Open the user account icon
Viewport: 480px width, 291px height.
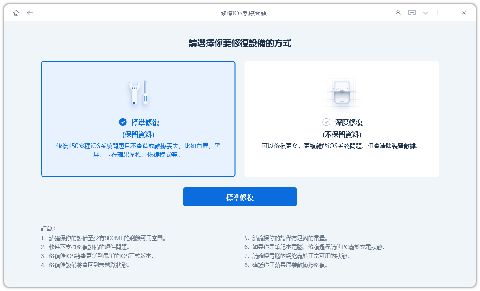pos(398,13)
